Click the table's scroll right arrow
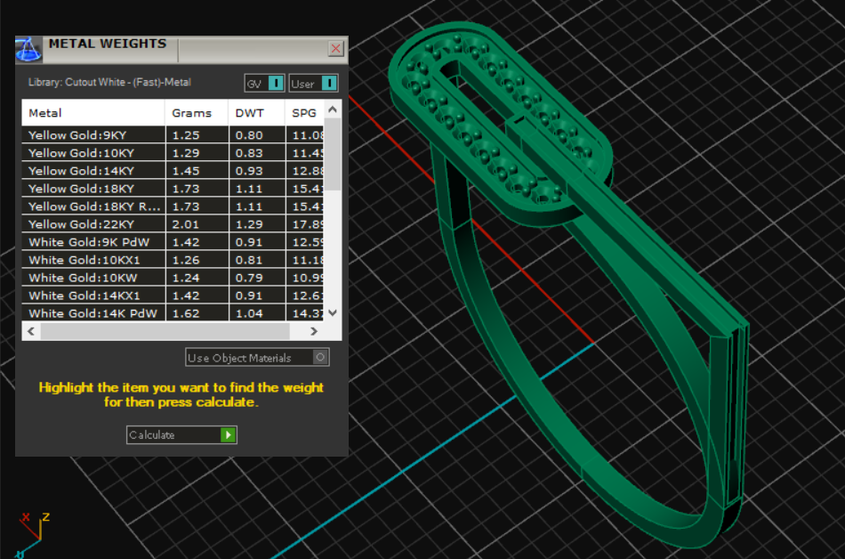 314,331
